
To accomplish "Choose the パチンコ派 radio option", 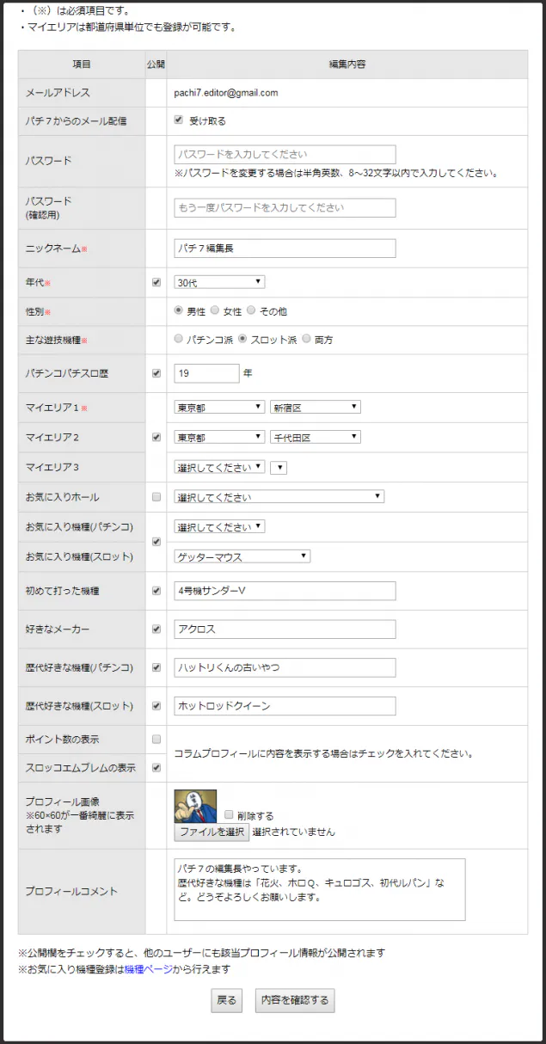I will click(179, 339).
